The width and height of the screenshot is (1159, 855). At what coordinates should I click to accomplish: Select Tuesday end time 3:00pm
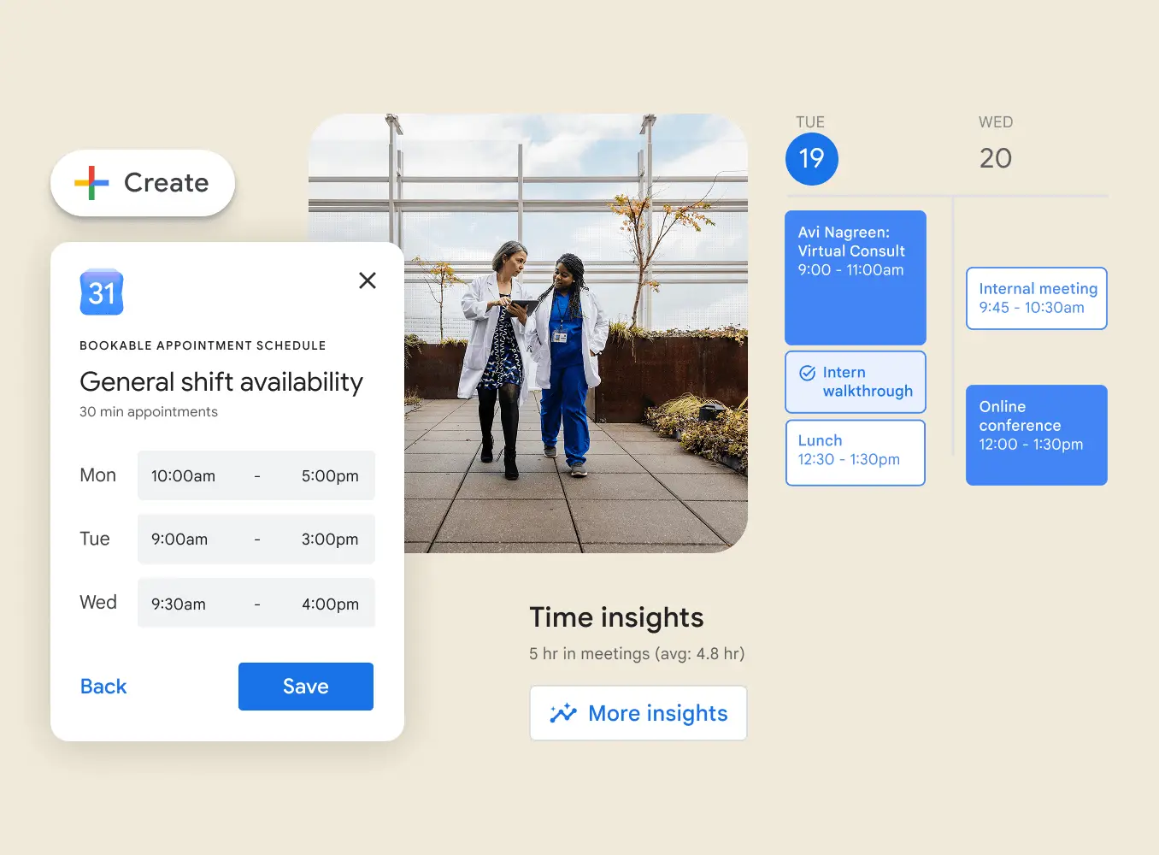point(330,539)
